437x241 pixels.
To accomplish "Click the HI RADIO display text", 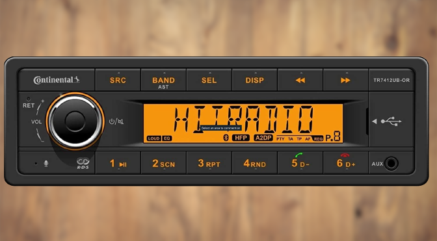I will tap(244, 119).
